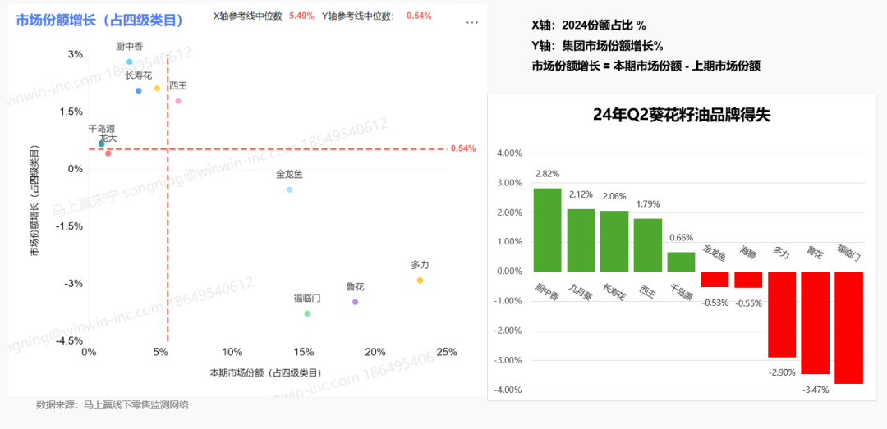
Task: Click the 厨中香 scatter point
Action: pyautogui.click(x=130, y=62)
